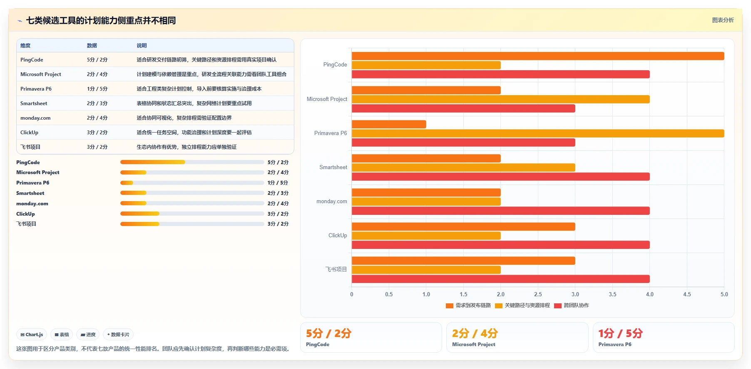751x369 pixels.
Task: Click the 飞书项目 chart axis label
Action: click(336, 270)
